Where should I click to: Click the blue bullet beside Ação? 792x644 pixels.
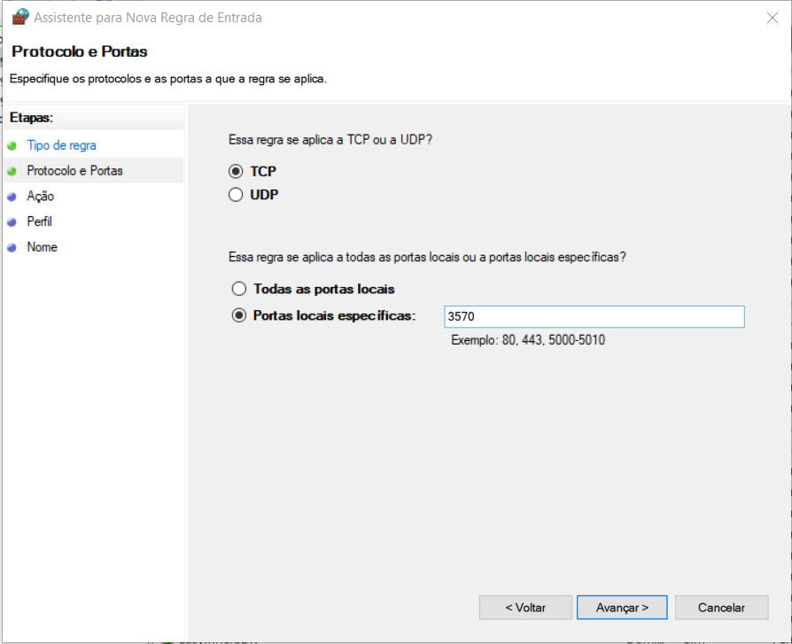12,197
